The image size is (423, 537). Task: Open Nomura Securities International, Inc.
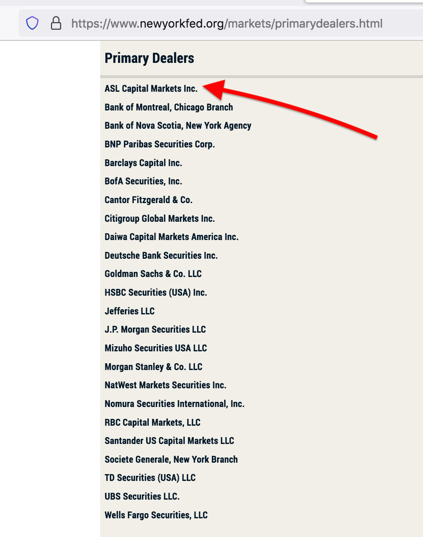175,404
